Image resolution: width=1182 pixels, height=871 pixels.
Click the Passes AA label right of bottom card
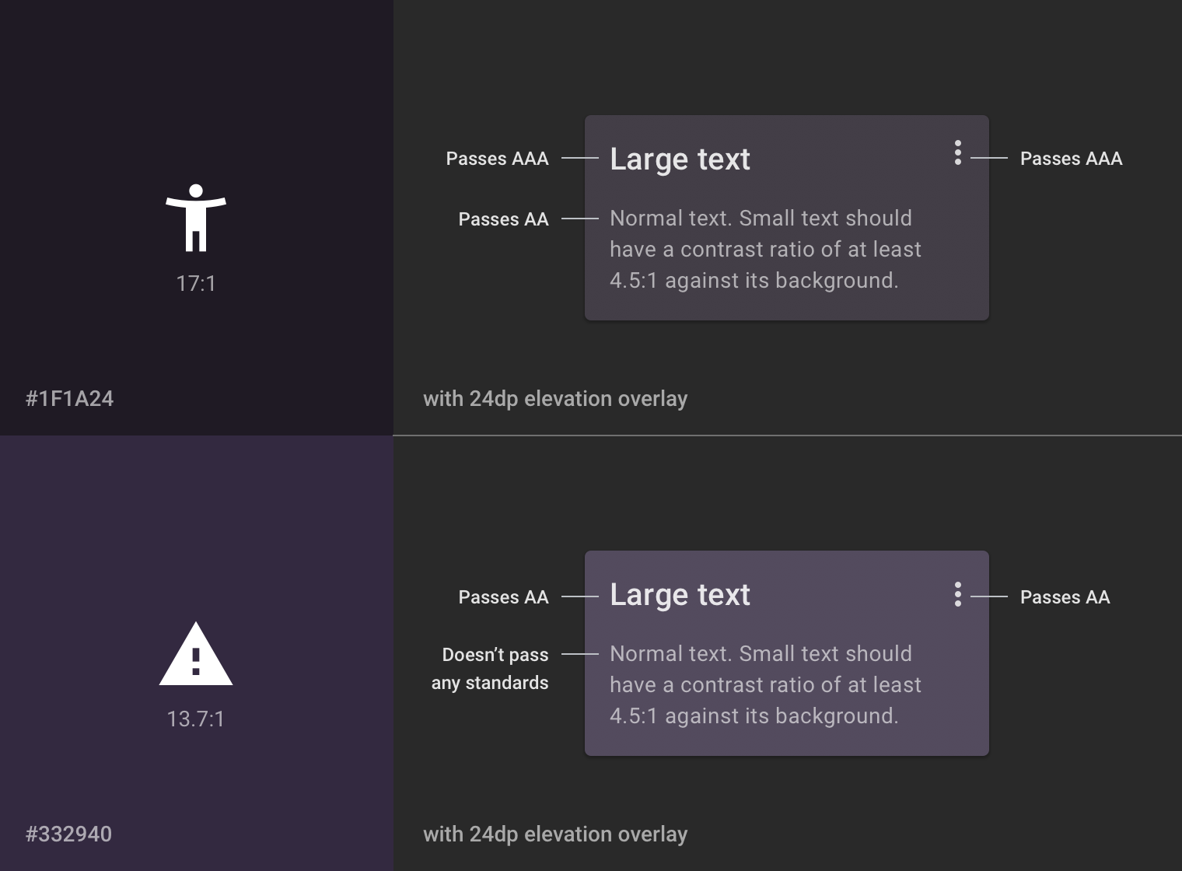[x=1065, y=597]
